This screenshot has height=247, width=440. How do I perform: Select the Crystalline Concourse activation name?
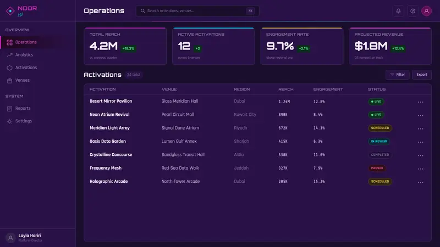[x=111, y=155]
